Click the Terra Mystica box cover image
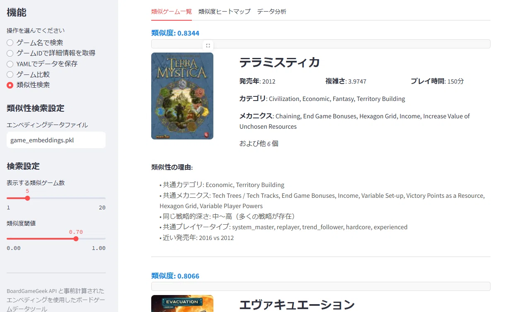Screen dimensions: 510x312 182,96
